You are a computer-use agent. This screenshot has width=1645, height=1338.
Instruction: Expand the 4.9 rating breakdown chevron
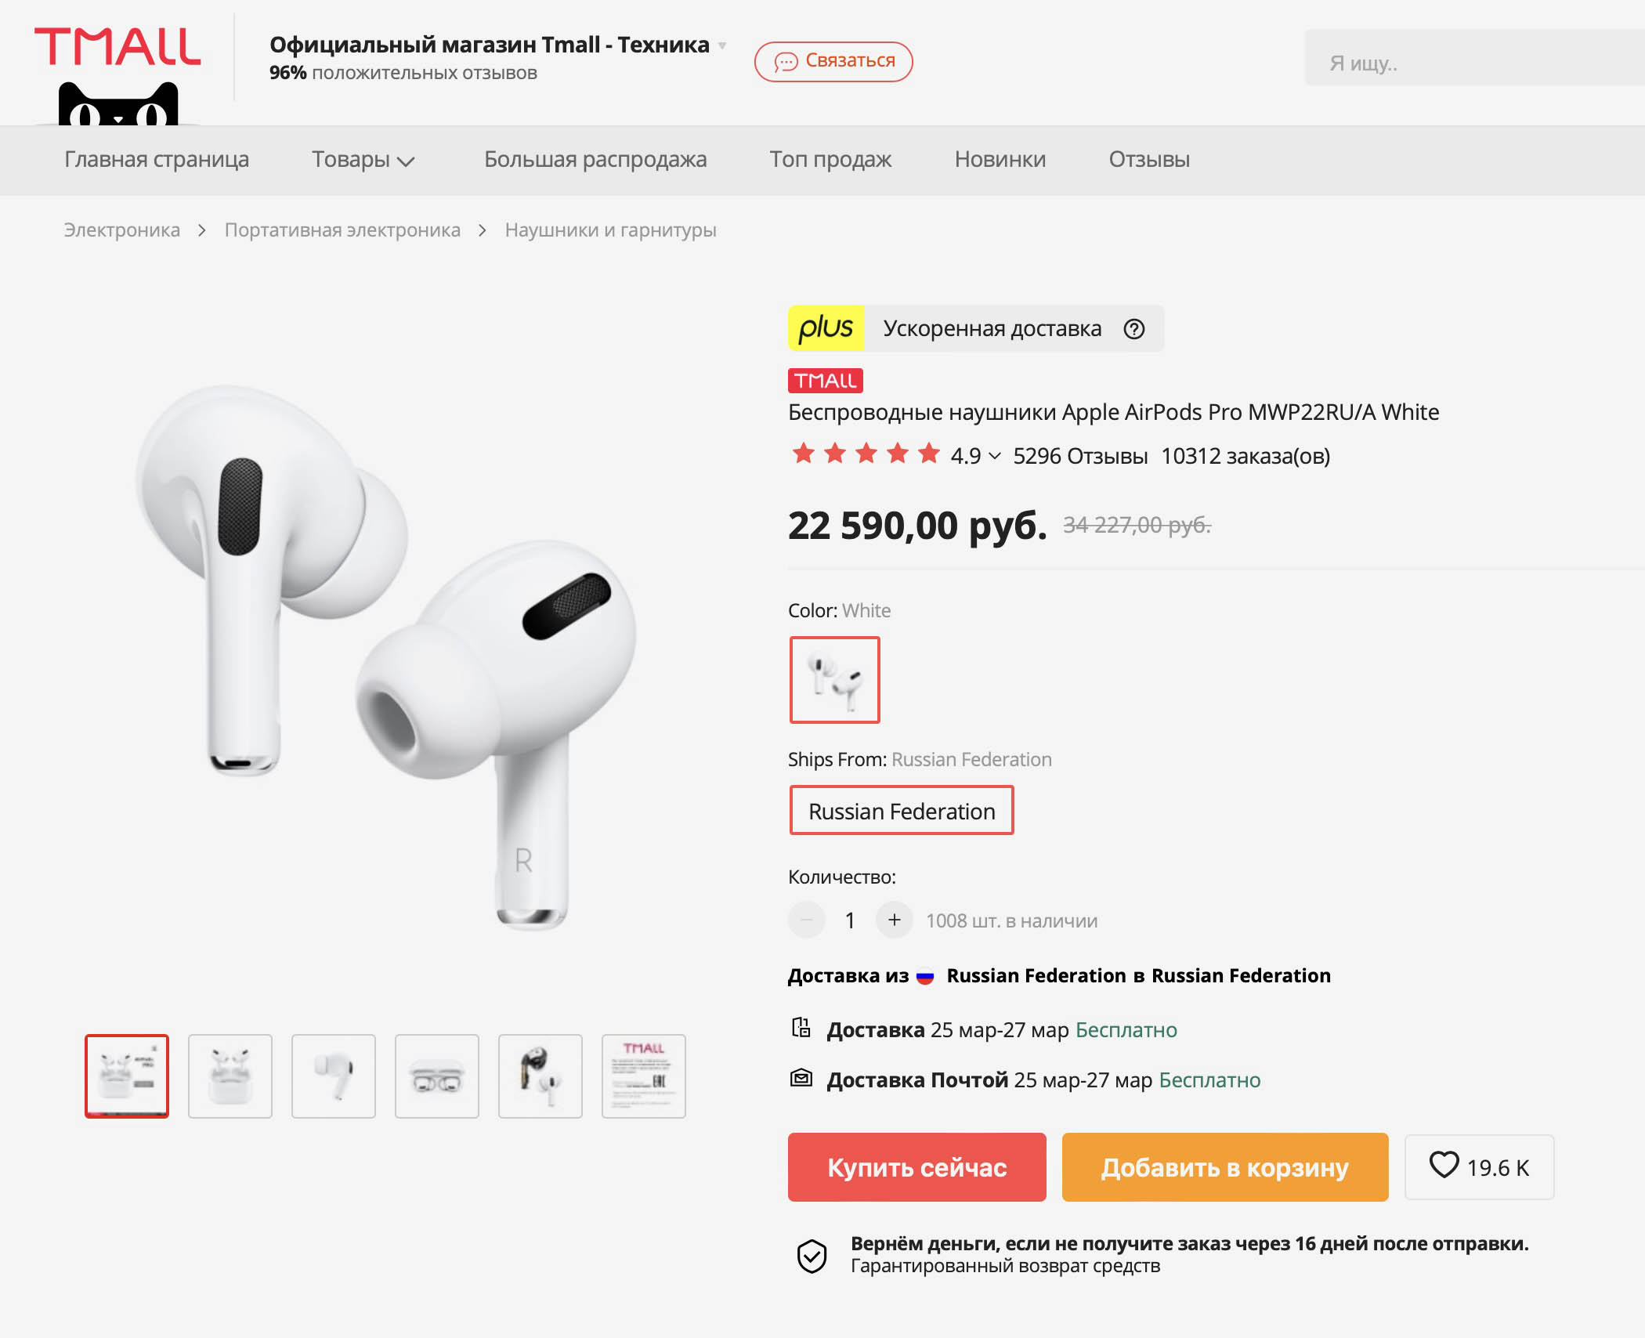[995, 456]
